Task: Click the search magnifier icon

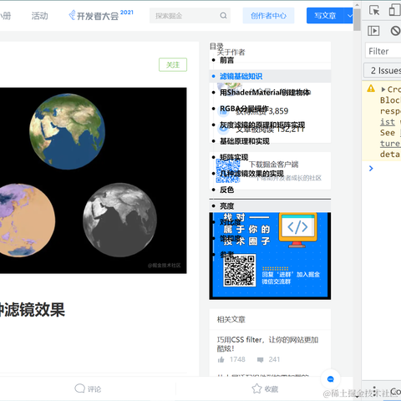Action: pyautogui.click(x=223, y=16)
